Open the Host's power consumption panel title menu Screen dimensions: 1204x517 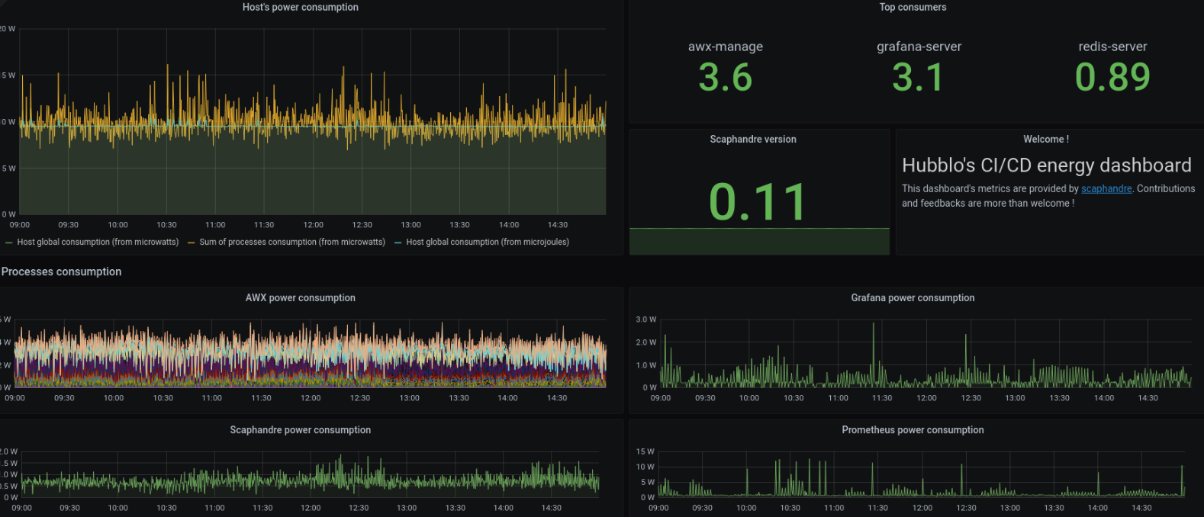(x=300, y=7)
